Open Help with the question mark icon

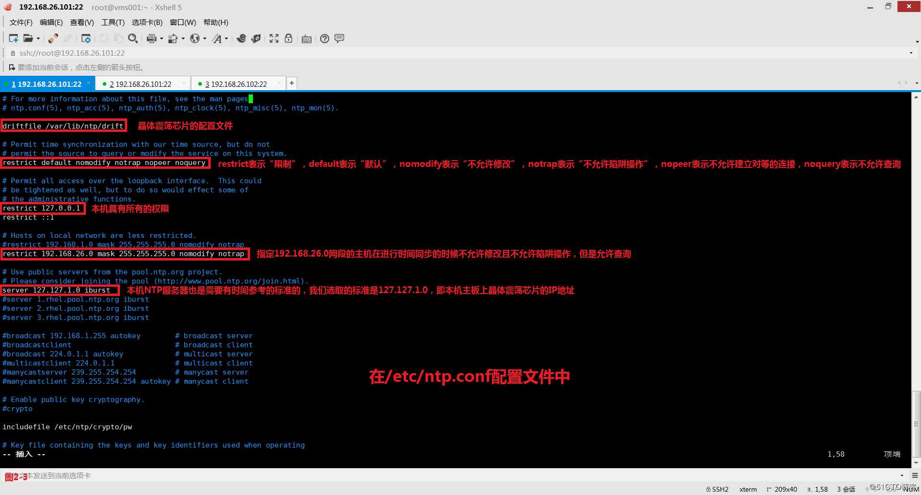point(325,38)
